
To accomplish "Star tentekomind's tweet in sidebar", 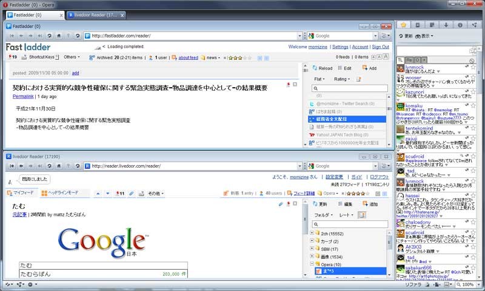I will pos(473,128).
